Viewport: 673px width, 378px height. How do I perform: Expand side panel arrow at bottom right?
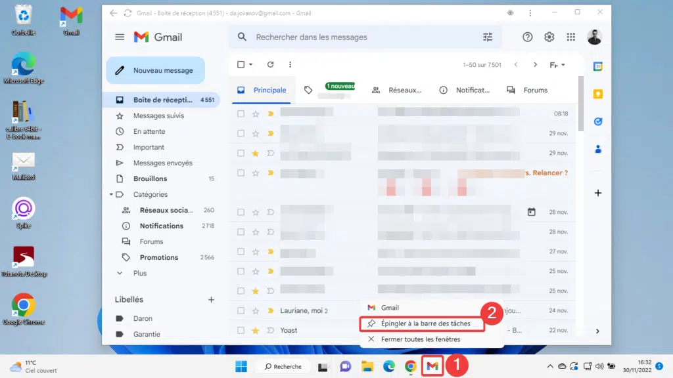(x=597, y=331)
